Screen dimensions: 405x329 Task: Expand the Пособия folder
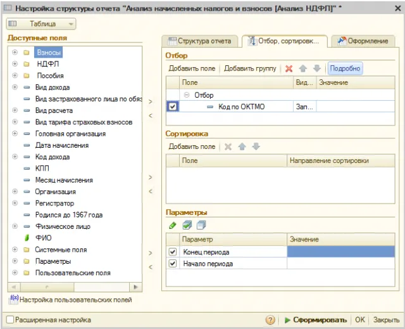(15, 75)
